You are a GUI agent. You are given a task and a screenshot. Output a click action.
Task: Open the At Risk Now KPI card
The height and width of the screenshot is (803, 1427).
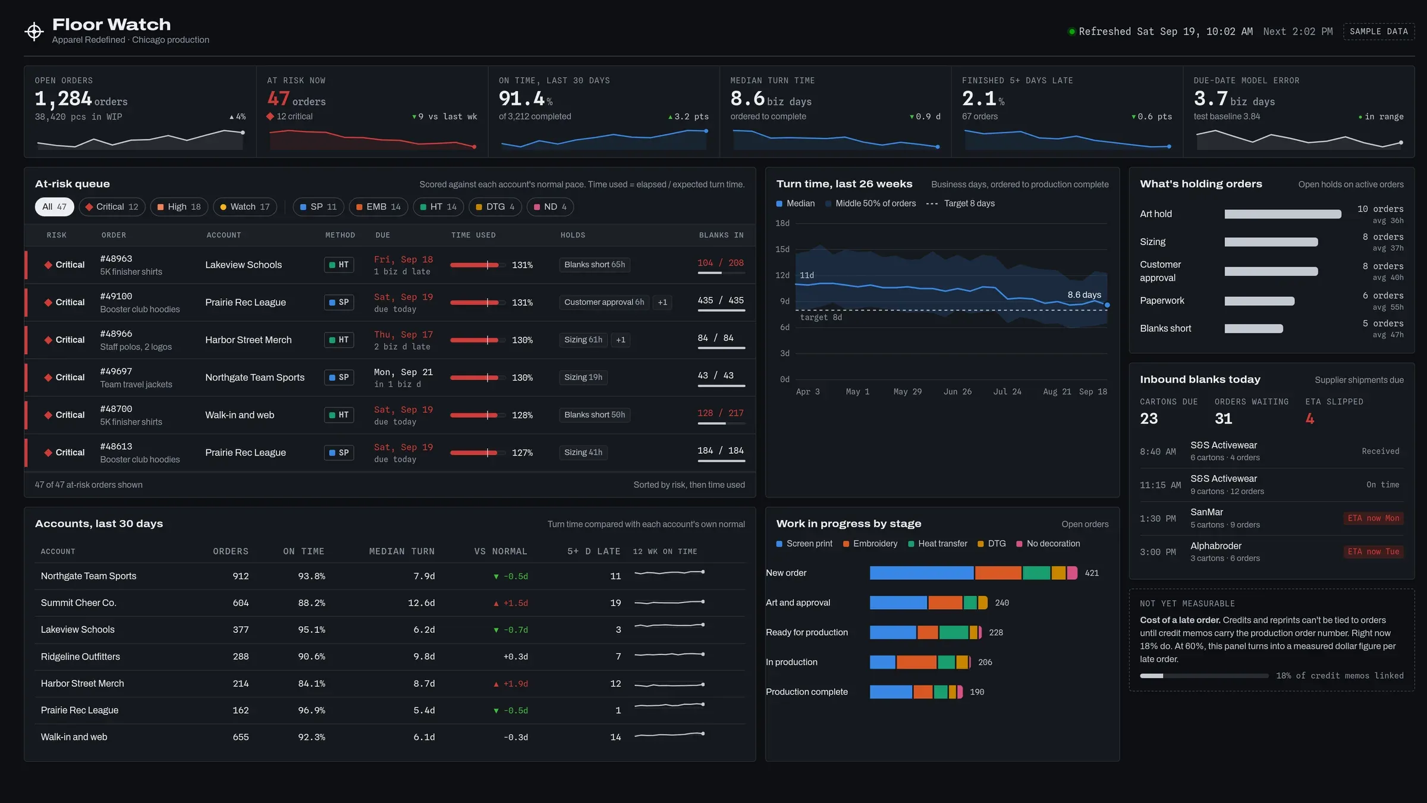pos(372,111)
